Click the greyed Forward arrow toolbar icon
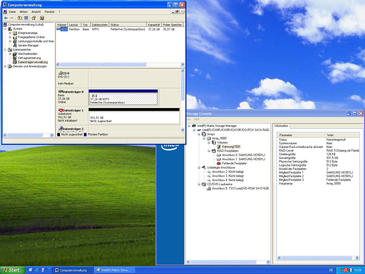 click(x=11, y=18)
